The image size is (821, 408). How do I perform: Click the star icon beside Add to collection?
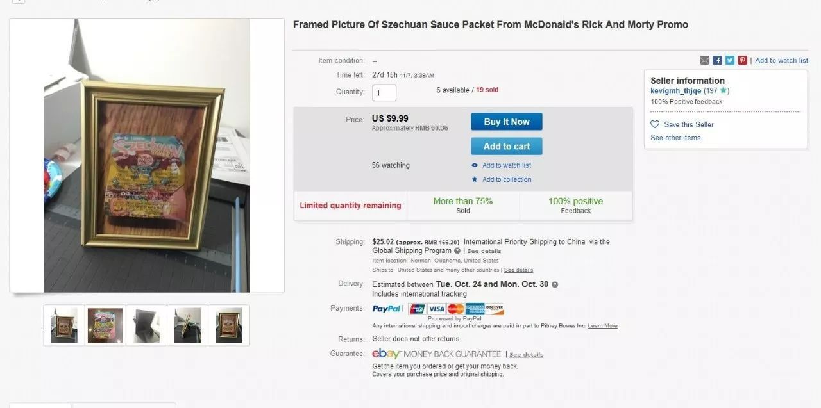(475, 179)
